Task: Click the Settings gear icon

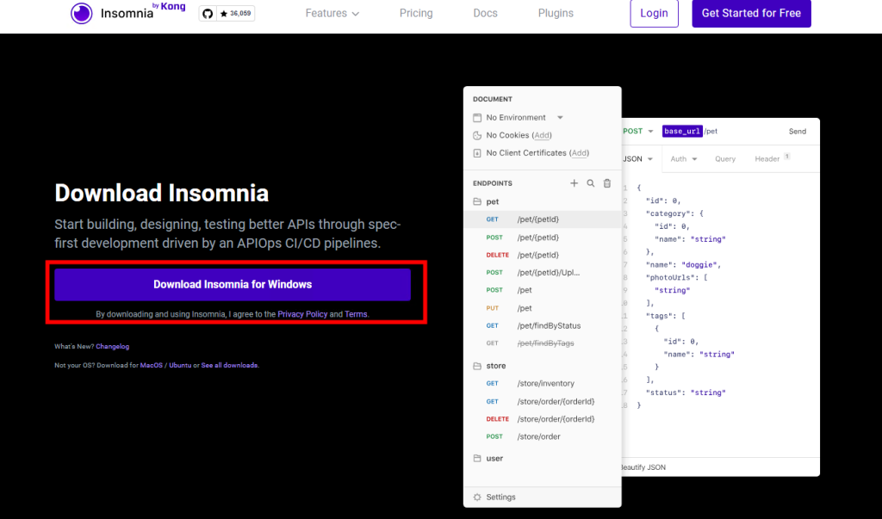Action: (477, 497)
